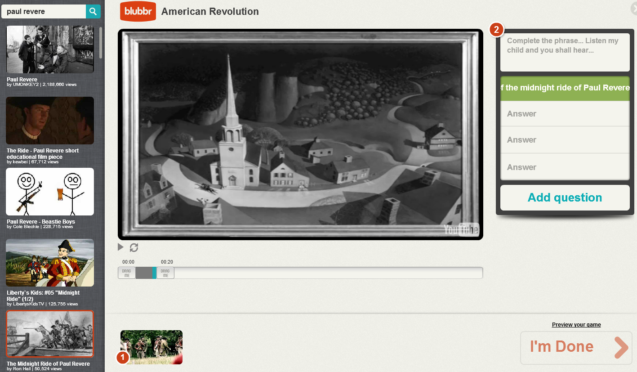Viewport: 637px width, 372px height.
Task: Select the Liberty's Kids Midnight Ride thumbnail
Action: pyautogui.click(x=50, y=263)
